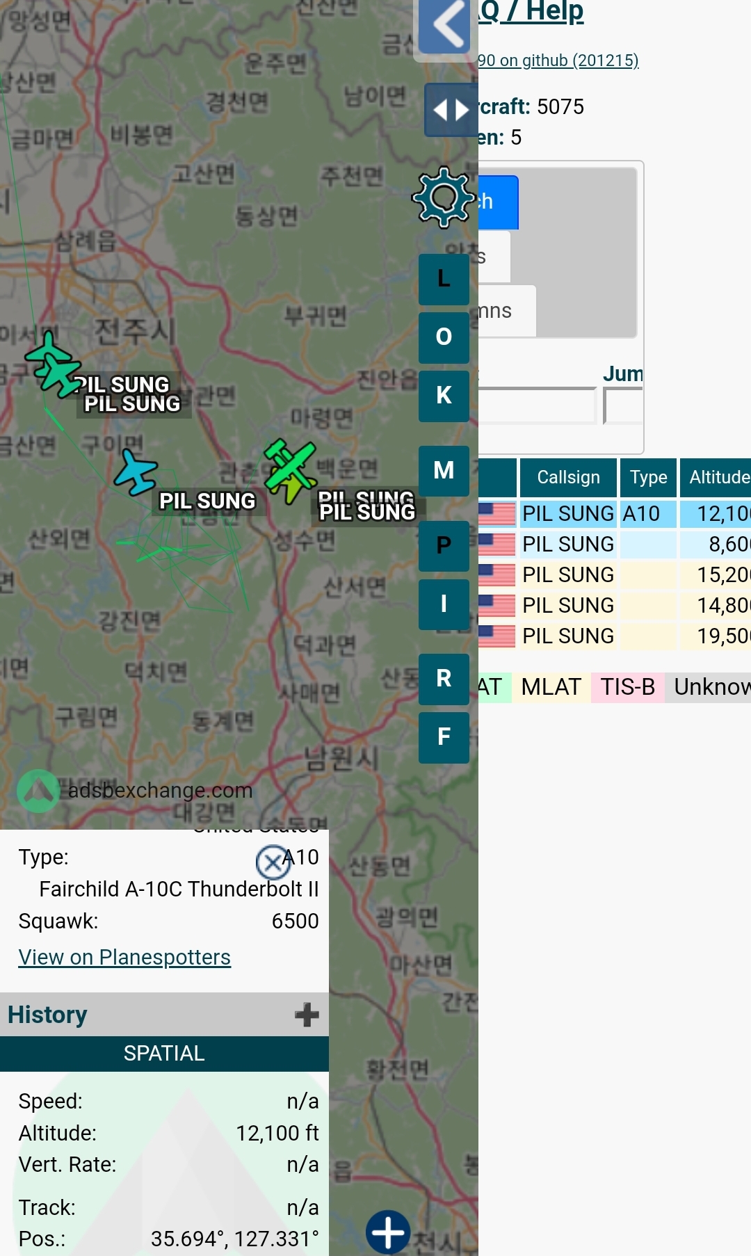The width and height of the screenshot is (751, 1256).
Task: Click the TIS-B legend label
Action: click(x=628, y=687)
